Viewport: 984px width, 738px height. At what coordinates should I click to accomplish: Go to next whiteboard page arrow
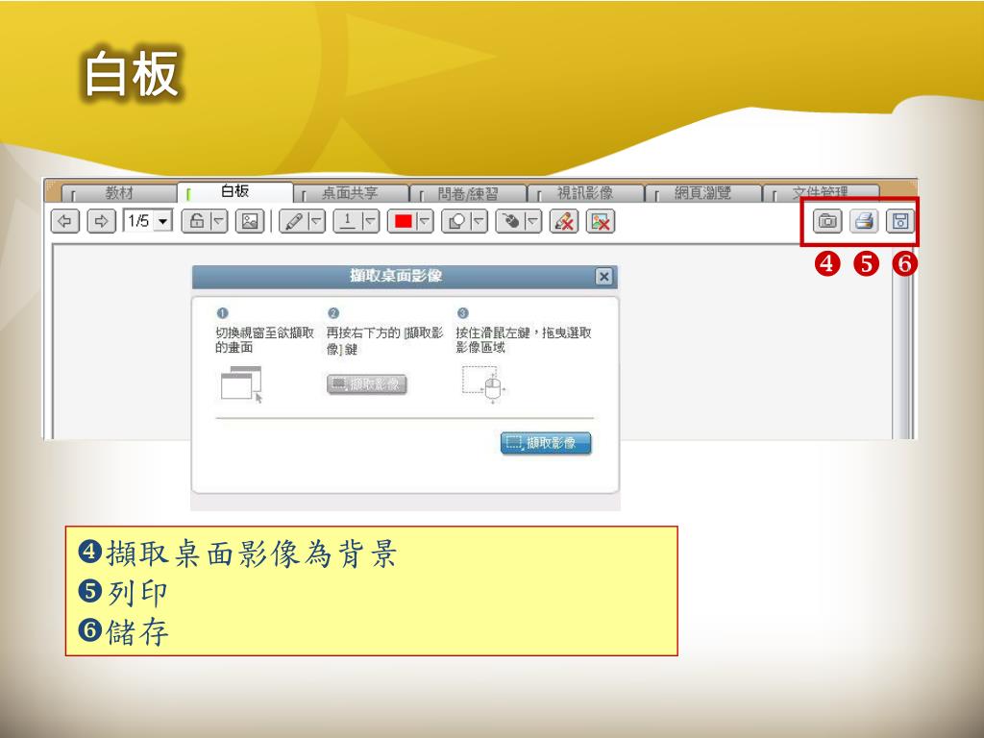tap(101, 222)
